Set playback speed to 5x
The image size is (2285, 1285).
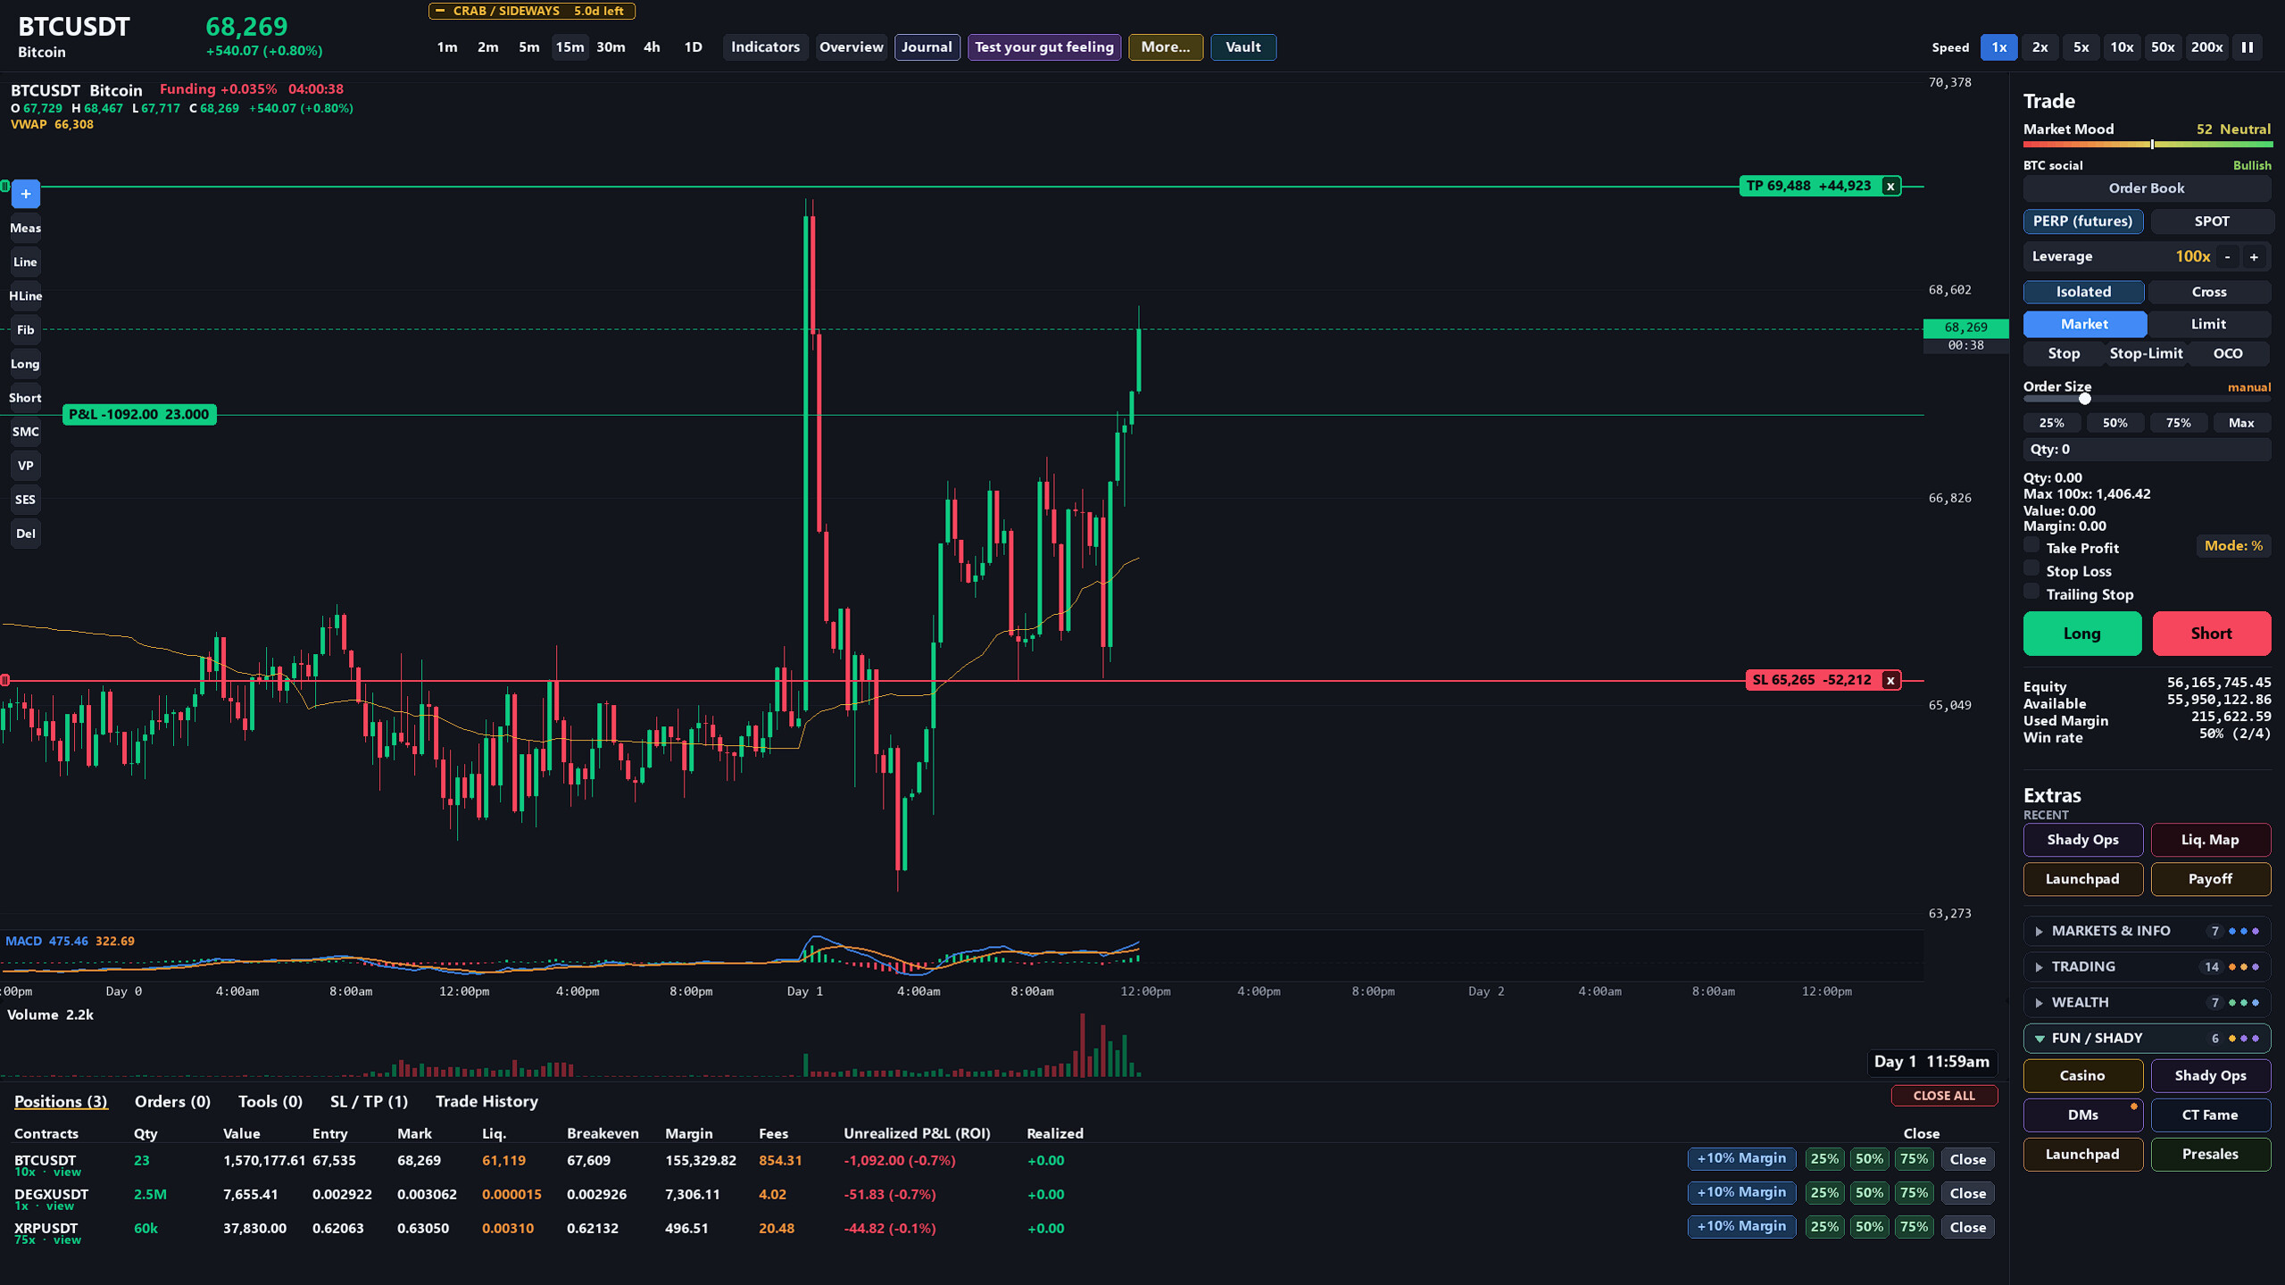(x=2081, y=47)
